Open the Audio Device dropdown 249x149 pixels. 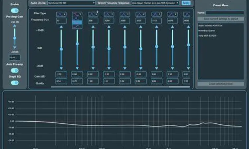pos(71,3)
